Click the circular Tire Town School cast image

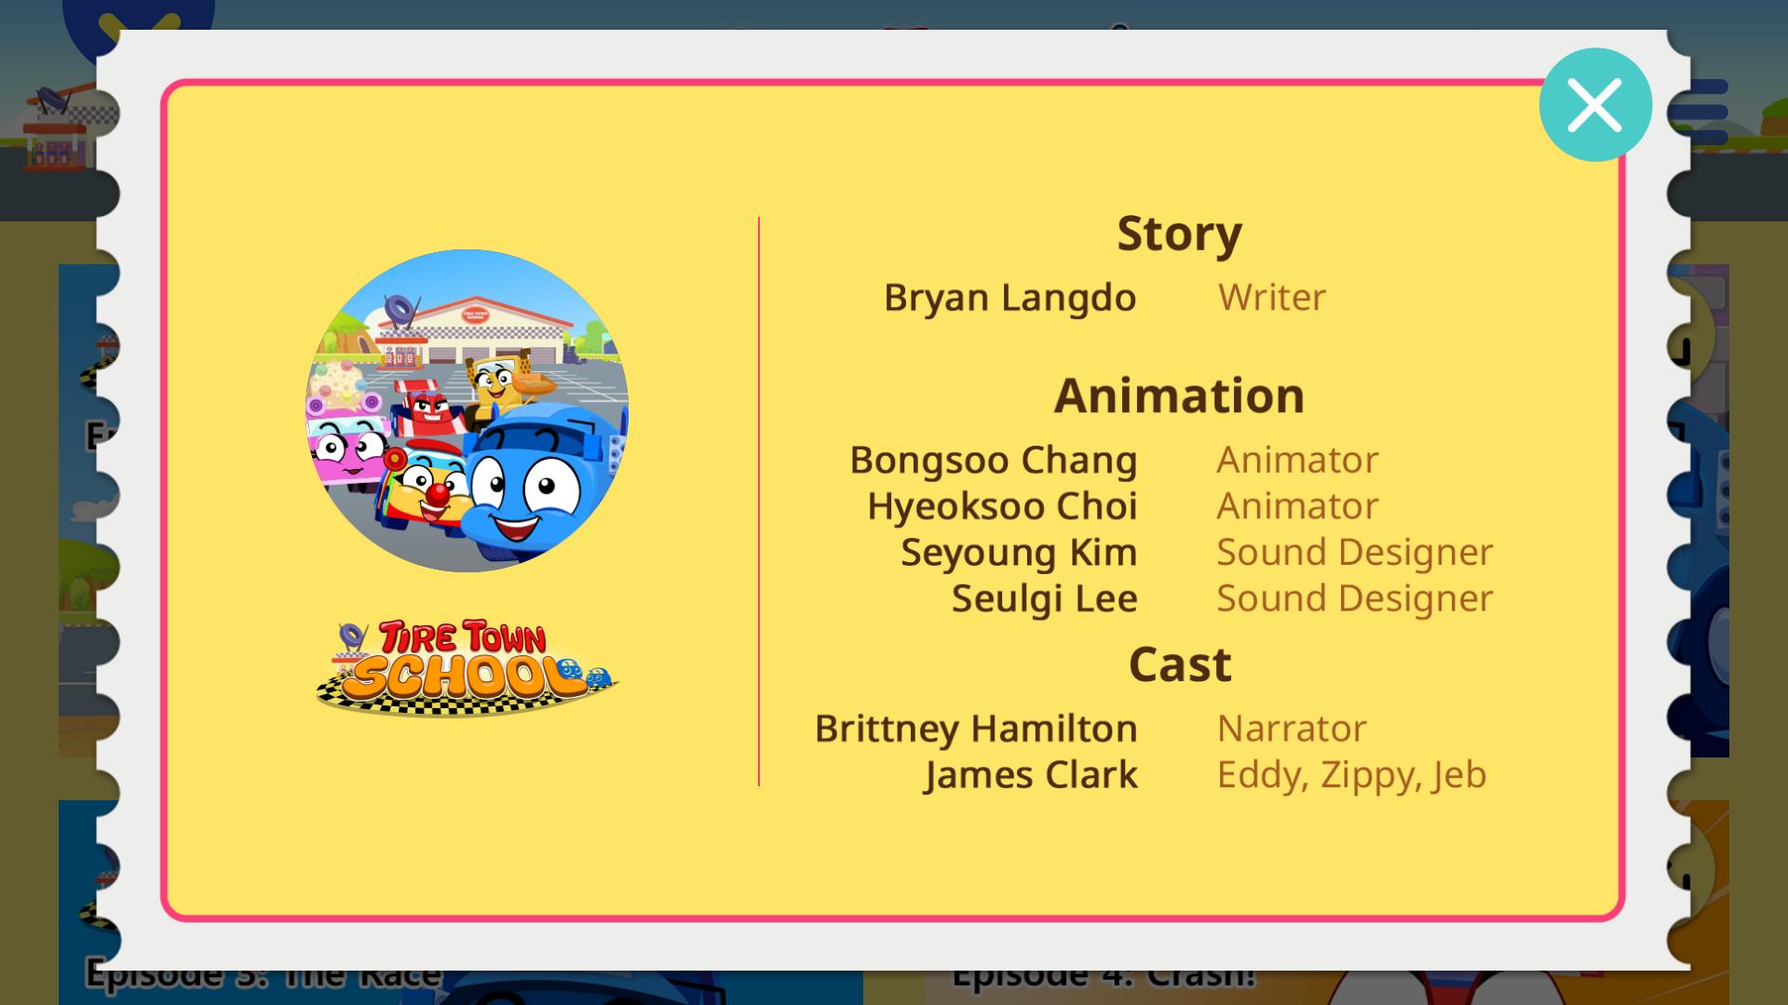(x=467, y=410)
